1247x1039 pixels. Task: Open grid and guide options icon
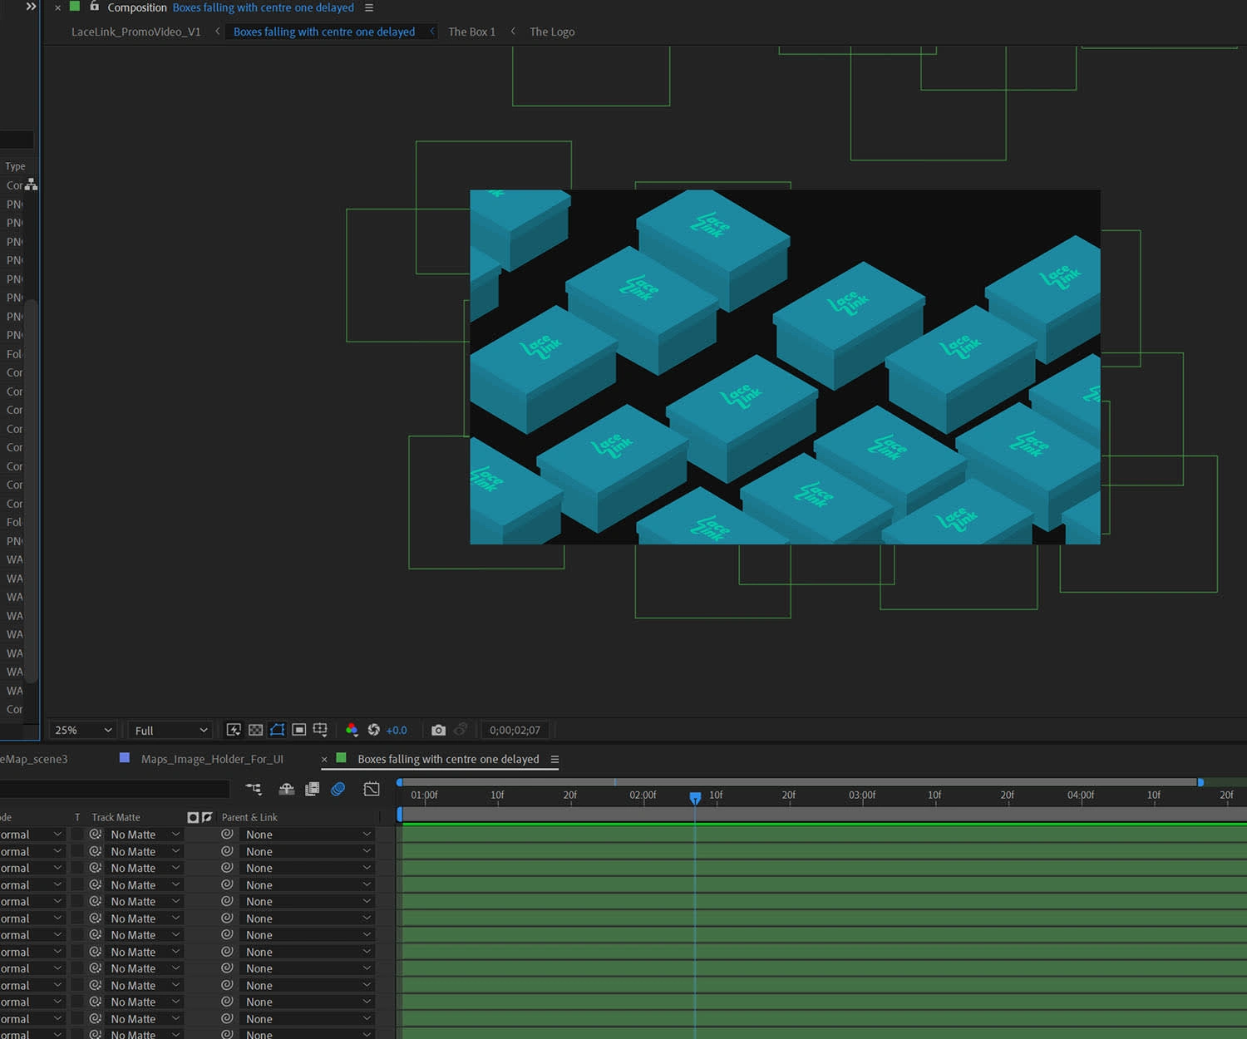[320, 730]
